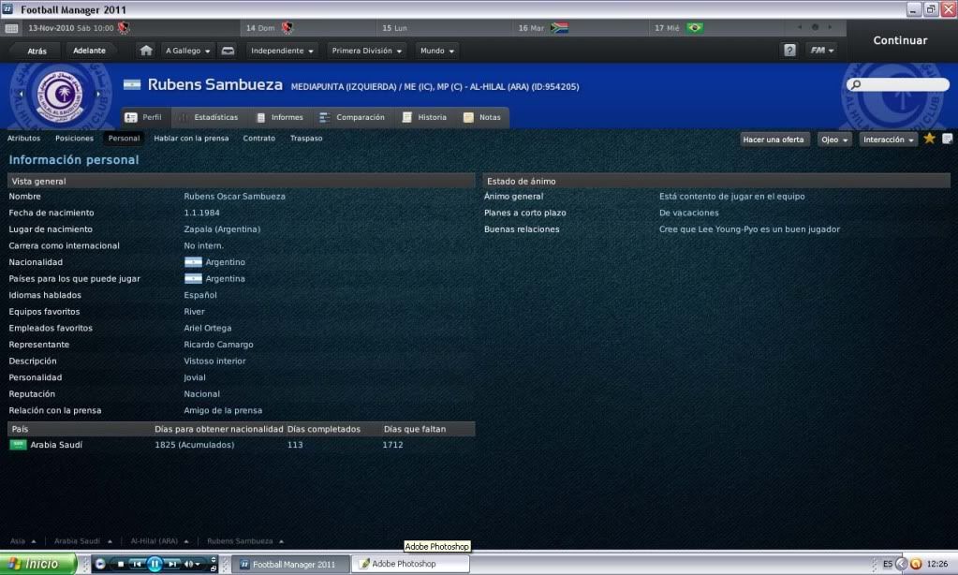Switch to the Informes tab

point(280,117)
